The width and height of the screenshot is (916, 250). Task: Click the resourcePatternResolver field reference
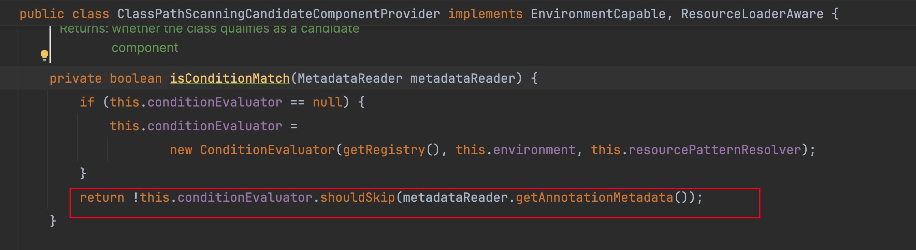click(x=714, y=150)
